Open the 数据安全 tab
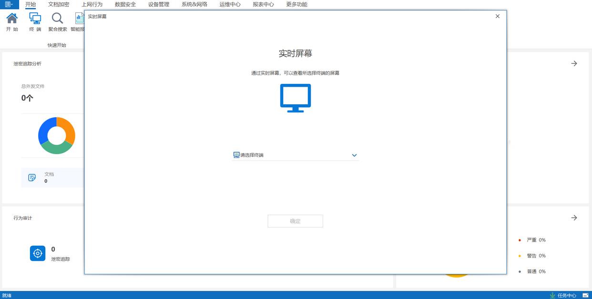Screen dimensions: 592x299 pyautogui.click(x=125, y=4)
